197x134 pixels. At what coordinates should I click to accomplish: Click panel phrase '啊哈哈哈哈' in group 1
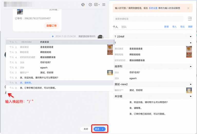pos(135,54)
